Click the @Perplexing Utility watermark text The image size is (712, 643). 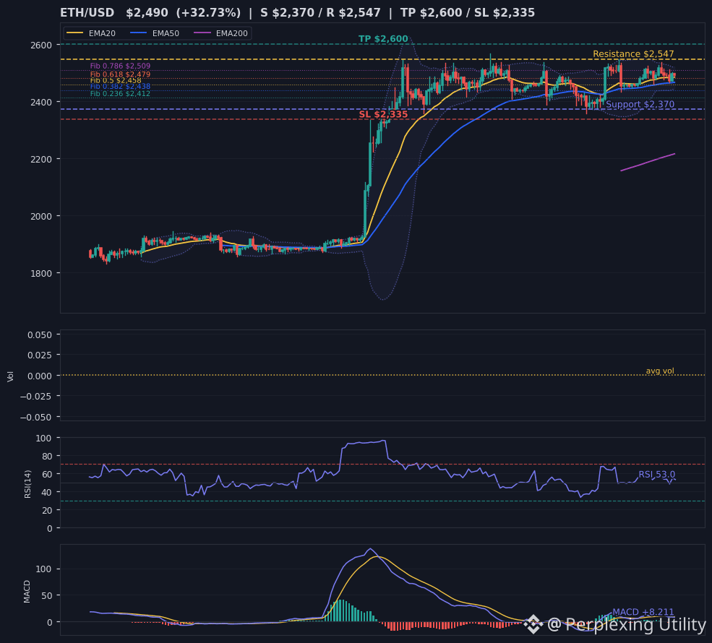(x=627, y=624)
